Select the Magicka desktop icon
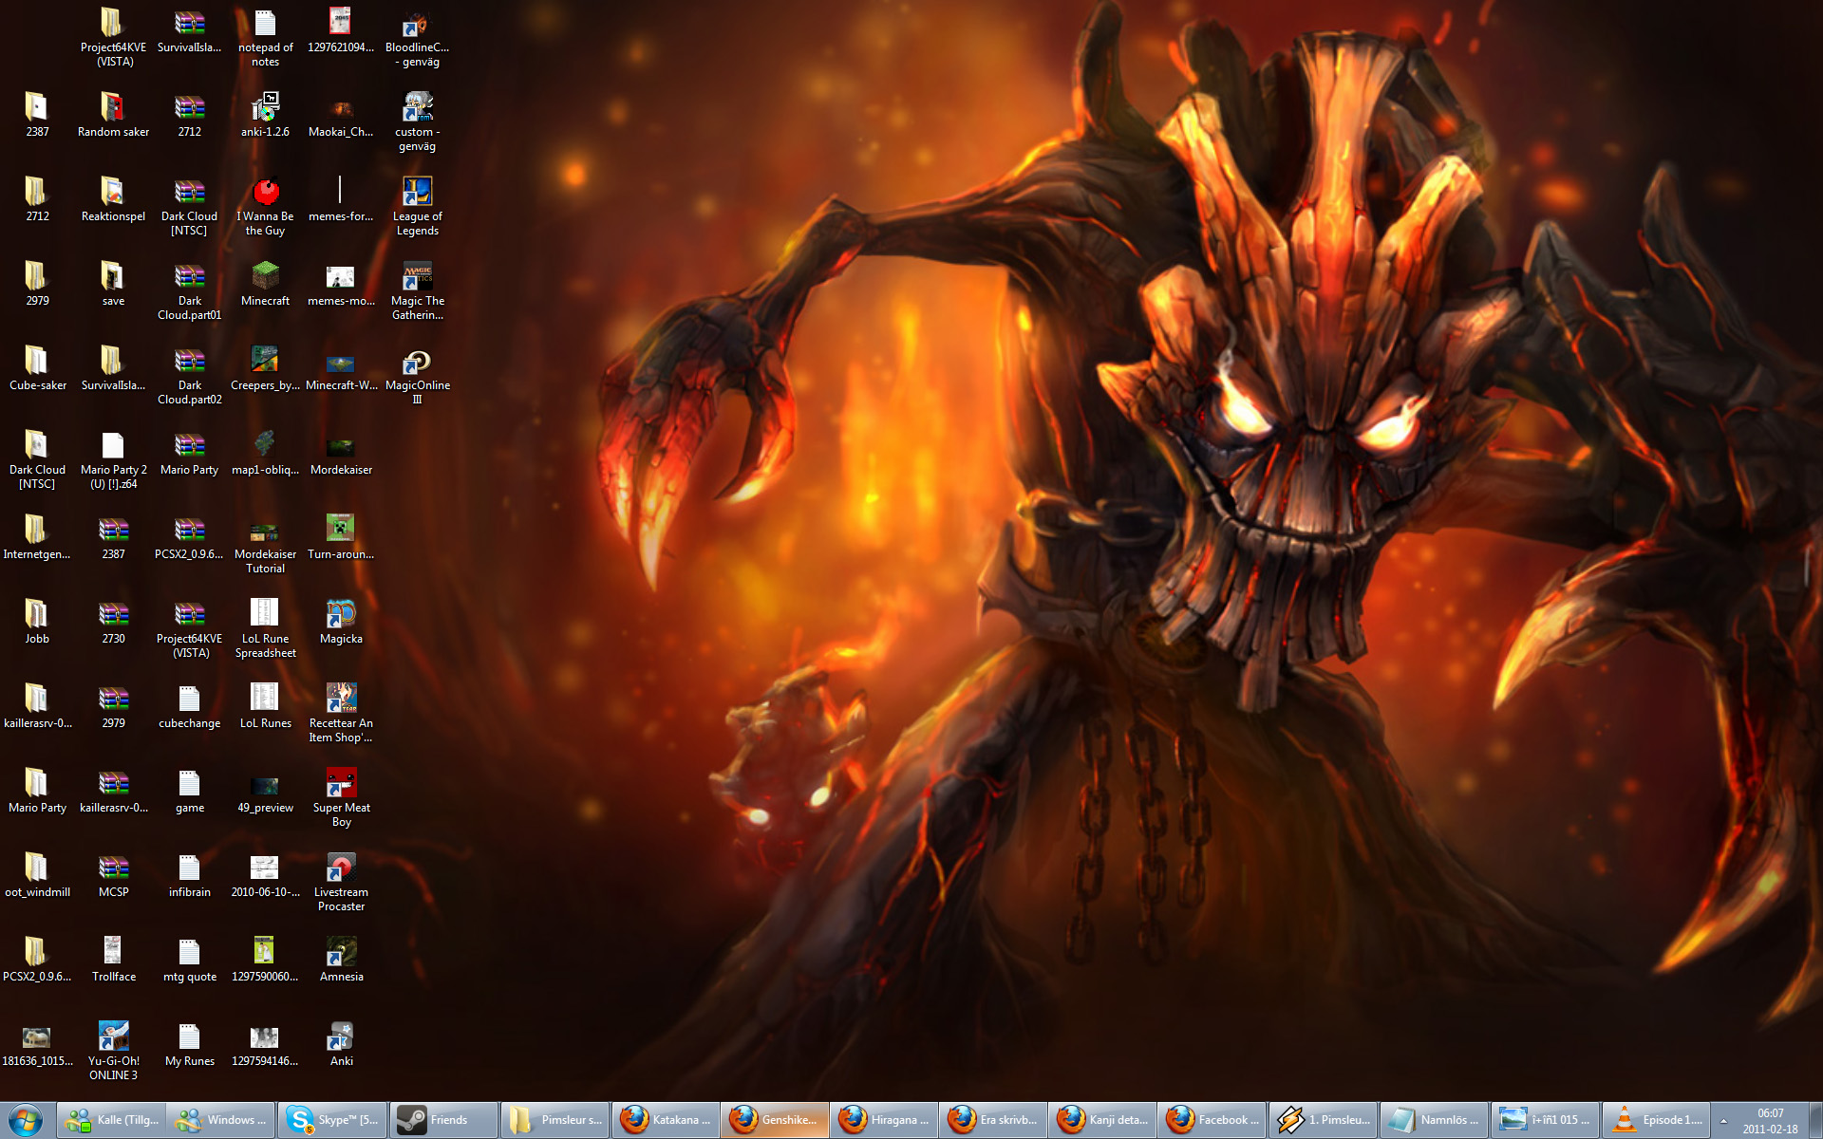 pyautogui.click(x=341, y=621)
